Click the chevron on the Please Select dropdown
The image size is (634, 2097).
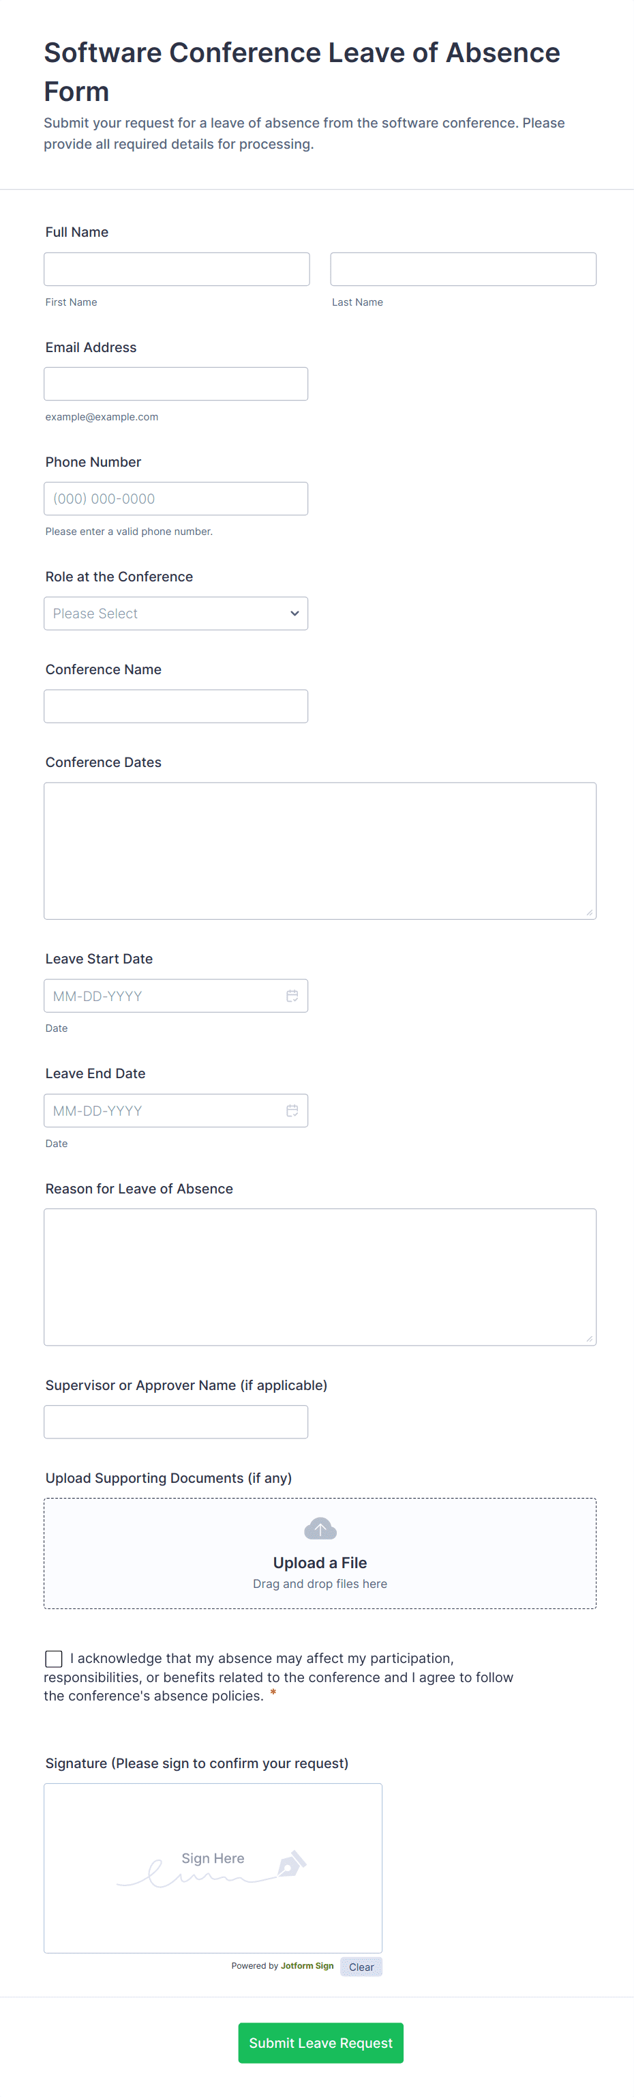[293, 613]
